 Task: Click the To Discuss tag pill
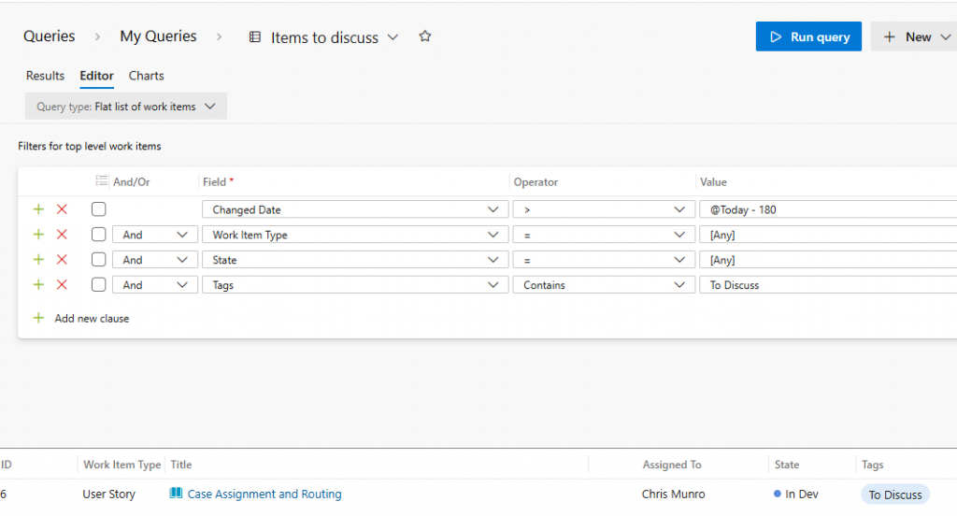pos(894,494)
